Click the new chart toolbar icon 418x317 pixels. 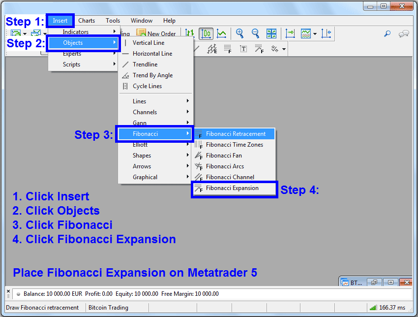click(15, 33)
